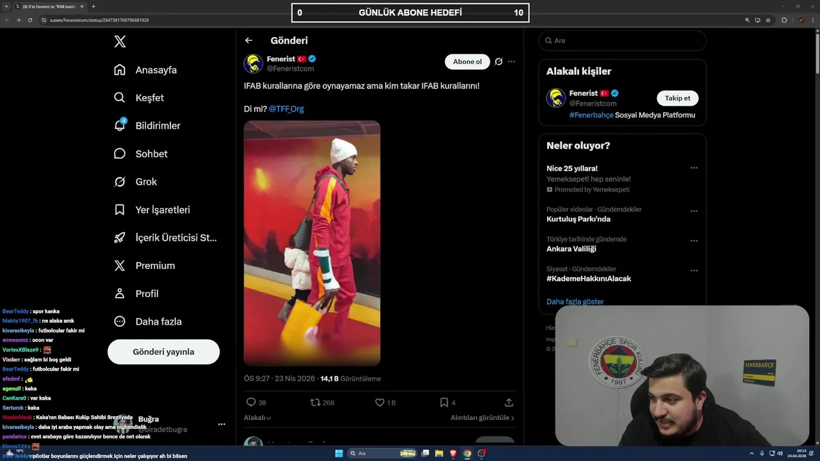This screenshot has width=820, height=461.
Task: Expand Daha fazla menu
Action: pos(148,321)
